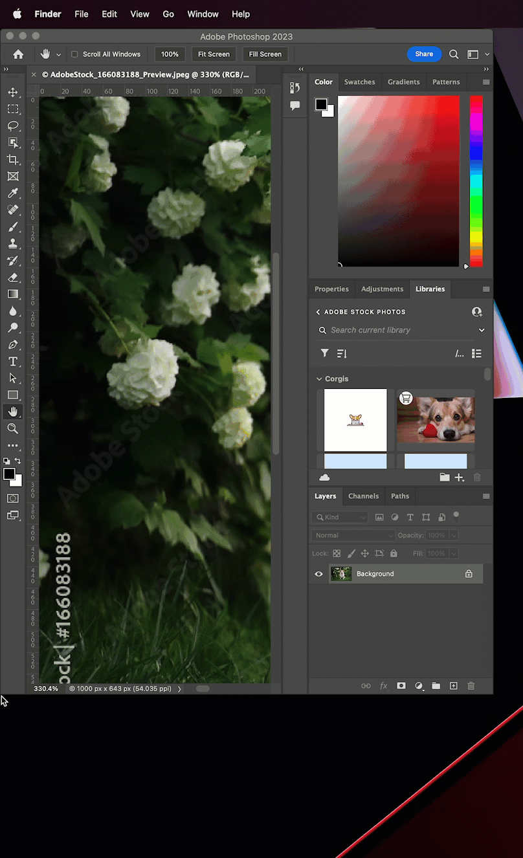
Task: Open the Edit Toolbar three-dots menu
Action: tap(13, 446)
